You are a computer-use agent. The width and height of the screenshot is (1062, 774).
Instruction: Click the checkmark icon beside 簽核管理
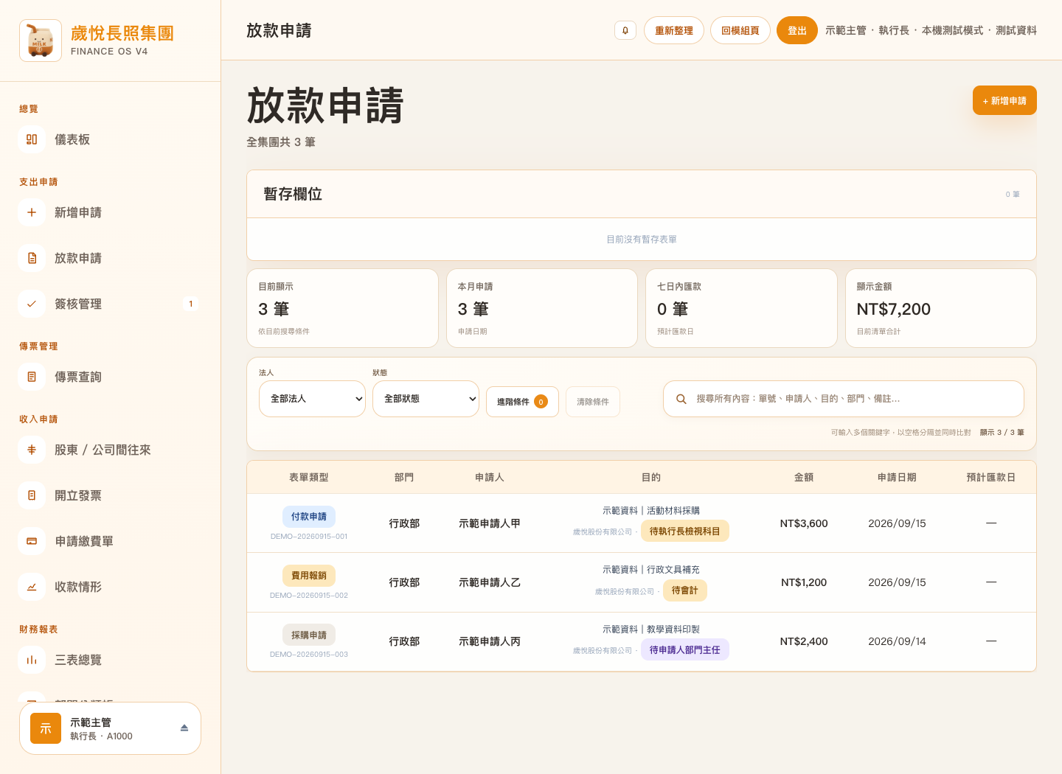coord(32,304)
